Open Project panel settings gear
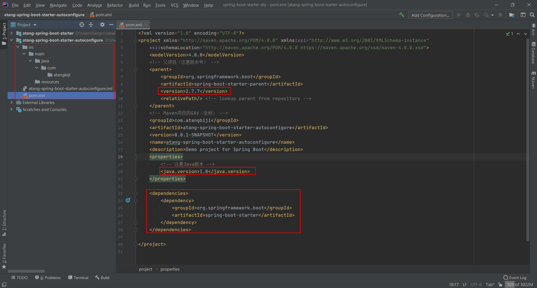Screen dimensions: 537x288 102,25
